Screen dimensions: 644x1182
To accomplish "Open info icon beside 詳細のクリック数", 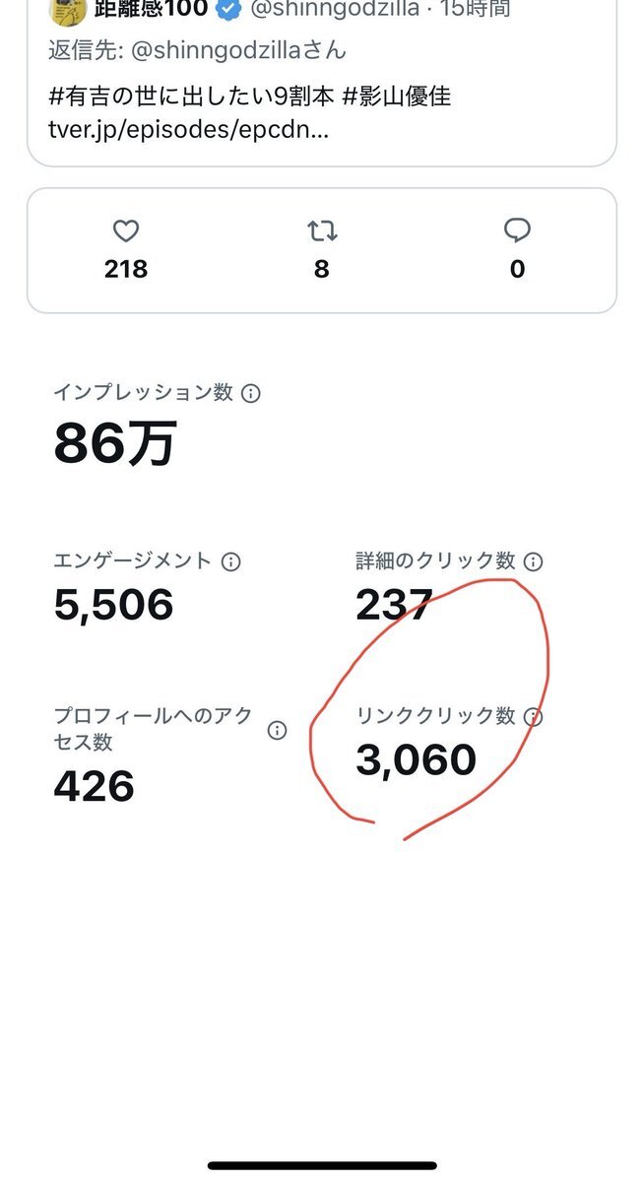I will click(533, 561).
